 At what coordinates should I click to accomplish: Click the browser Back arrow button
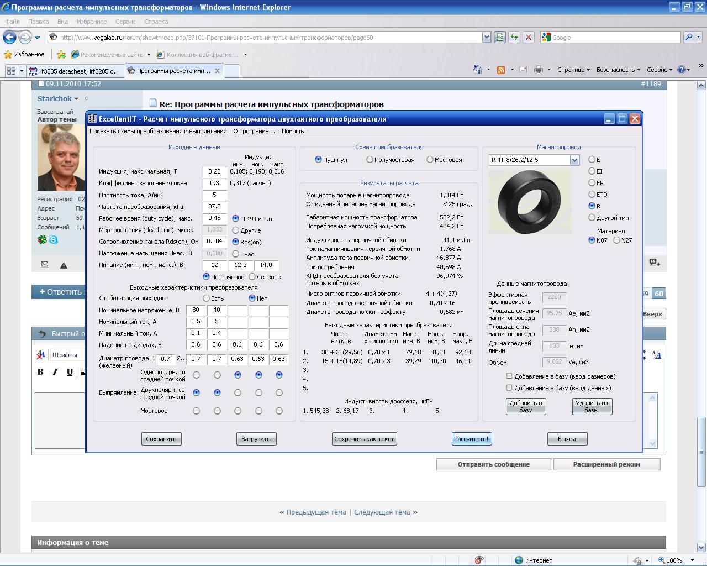9,38
